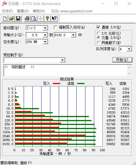Viewport: 136px width, 165px height.
Task: Click into the 你的描述 description box
Action: [x=65, y=70]
